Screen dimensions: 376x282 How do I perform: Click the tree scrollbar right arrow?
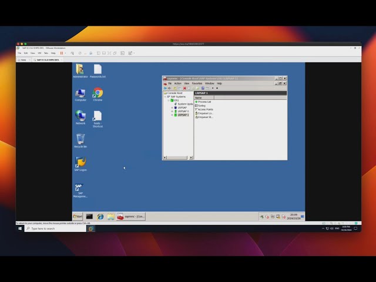[191, 158]
